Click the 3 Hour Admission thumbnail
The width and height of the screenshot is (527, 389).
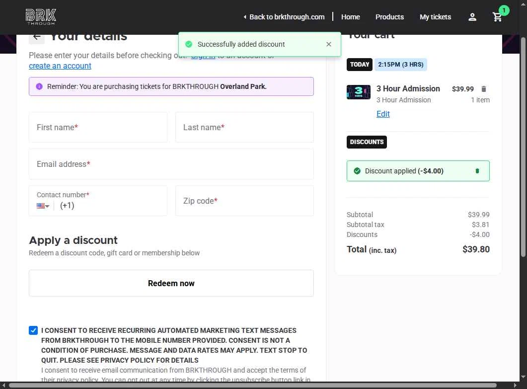click(x=358, y=92)
